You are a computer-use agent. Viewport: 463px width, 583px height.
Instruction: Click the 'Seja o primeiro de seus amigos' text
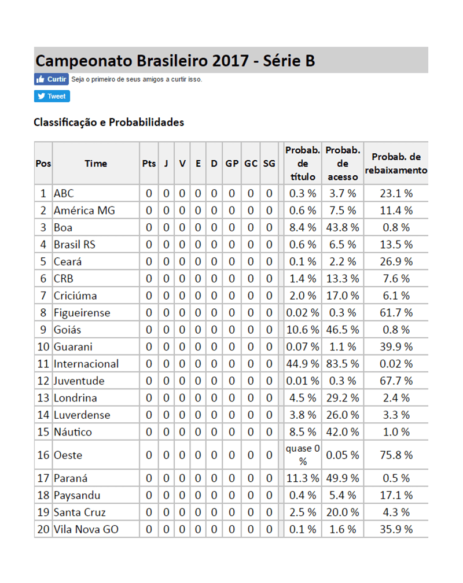point(137,79)
